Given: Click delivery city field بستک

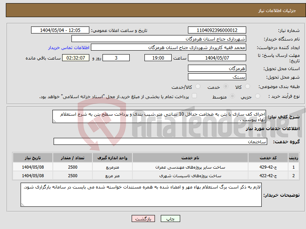Looking at the screenshot, I should pos(217,77).
